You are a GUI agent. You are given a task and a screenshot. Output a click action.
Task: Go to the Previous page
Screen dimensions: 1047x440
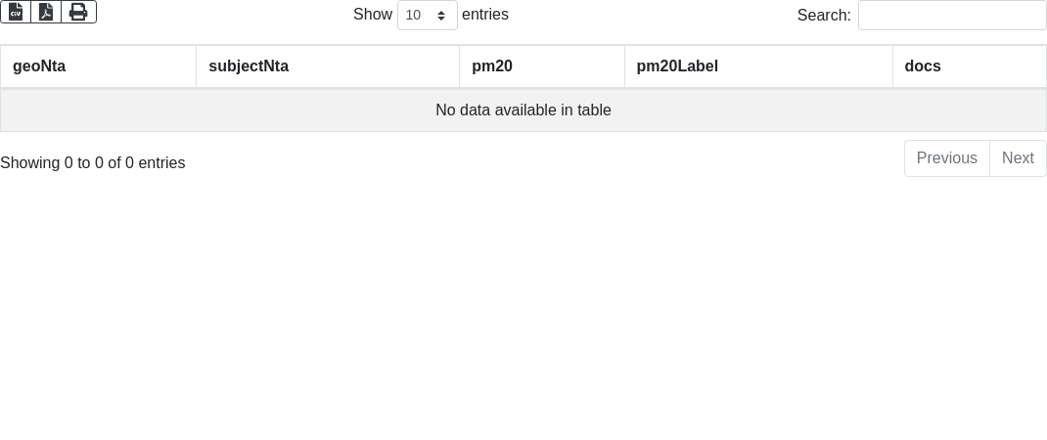click(946, 158)
